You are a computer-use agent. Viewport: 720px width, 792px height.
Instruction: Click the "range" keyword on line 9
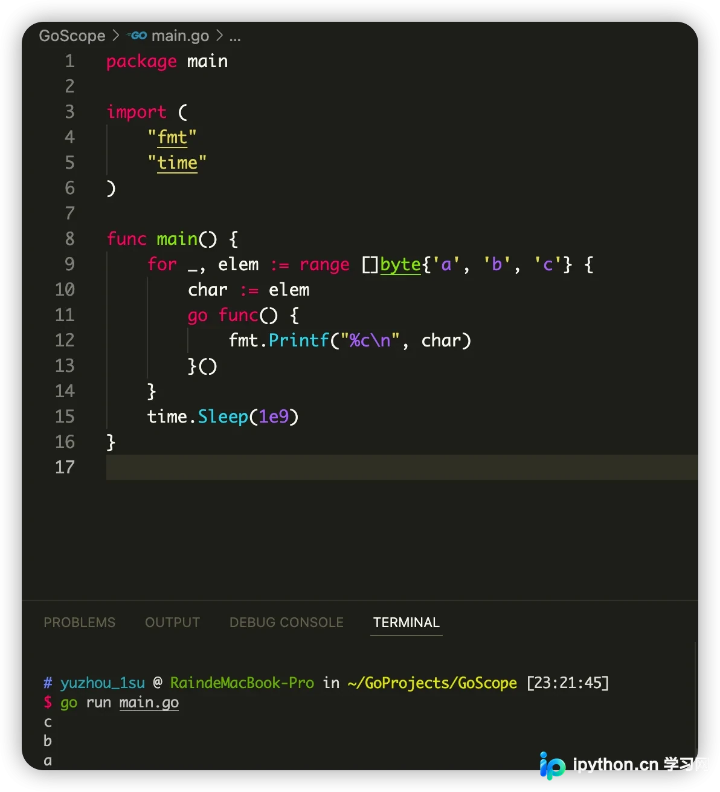[x=324, y=264]
